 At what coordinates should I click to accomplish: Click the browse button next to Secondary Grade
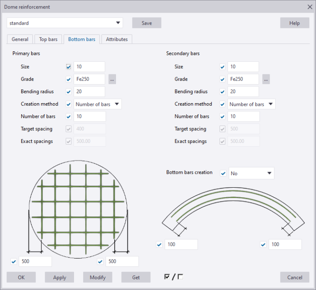pyautogui.click(x=266, y=79)
